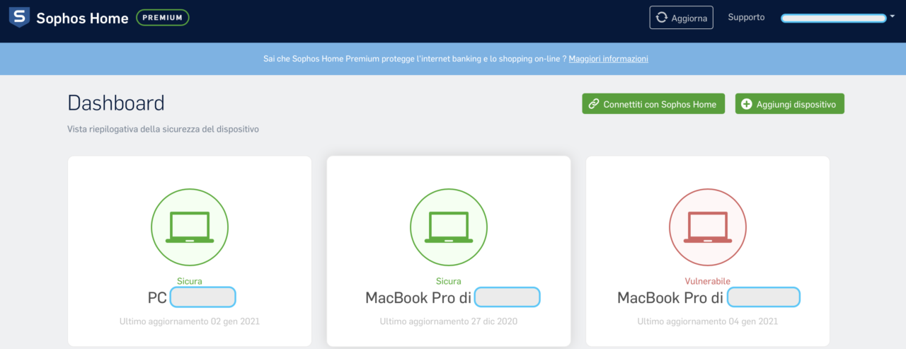Click Sicura status above Ultimo aggiornamento 27 dic 2020
Viewport: 906px width, 349px height.
tap(449, 281)
